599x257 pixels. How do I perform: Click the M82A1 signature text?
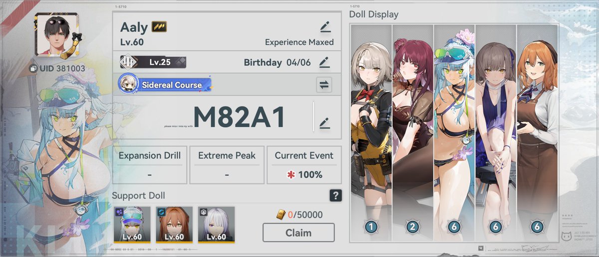[x=239, y=119]
